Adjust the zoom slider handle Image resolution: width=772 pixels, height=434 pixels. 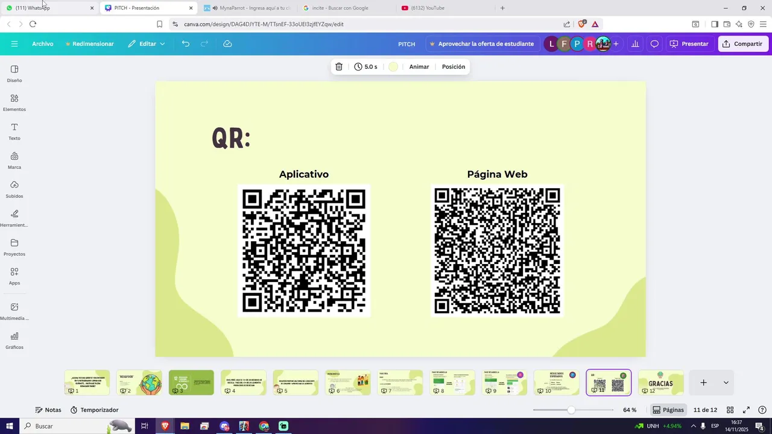point(571,410)
